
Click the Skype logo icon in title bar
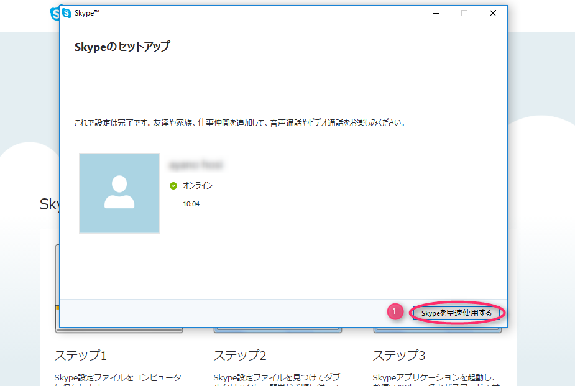(67, 13)
